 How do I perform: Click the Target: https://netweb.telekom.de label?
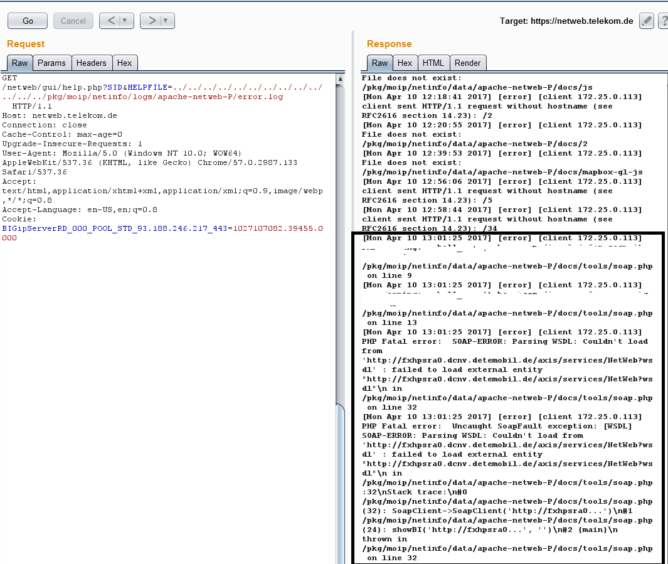click(566, 21)
